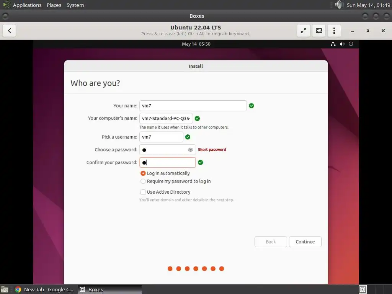Click the Boxes taskbar item
The width and height of the screenshot is (392, 294).
(109, 289)
